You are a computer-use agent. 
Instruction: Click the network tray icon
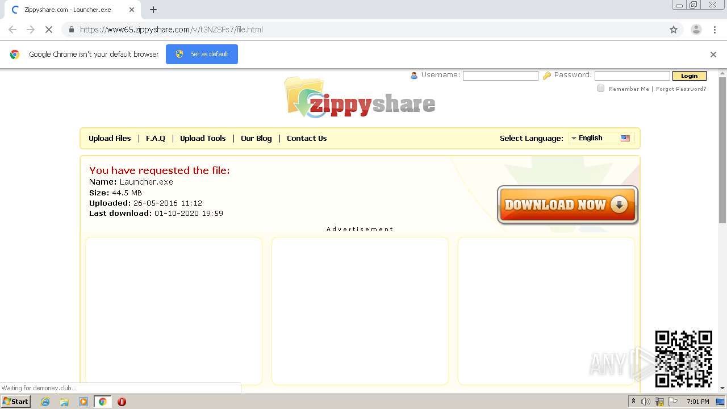[x=659, y=402]
